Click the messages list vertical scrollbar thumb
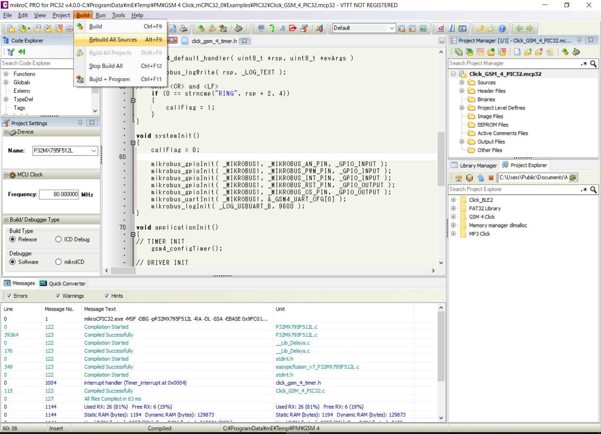The image size is (601, 434). click(441, 346)
